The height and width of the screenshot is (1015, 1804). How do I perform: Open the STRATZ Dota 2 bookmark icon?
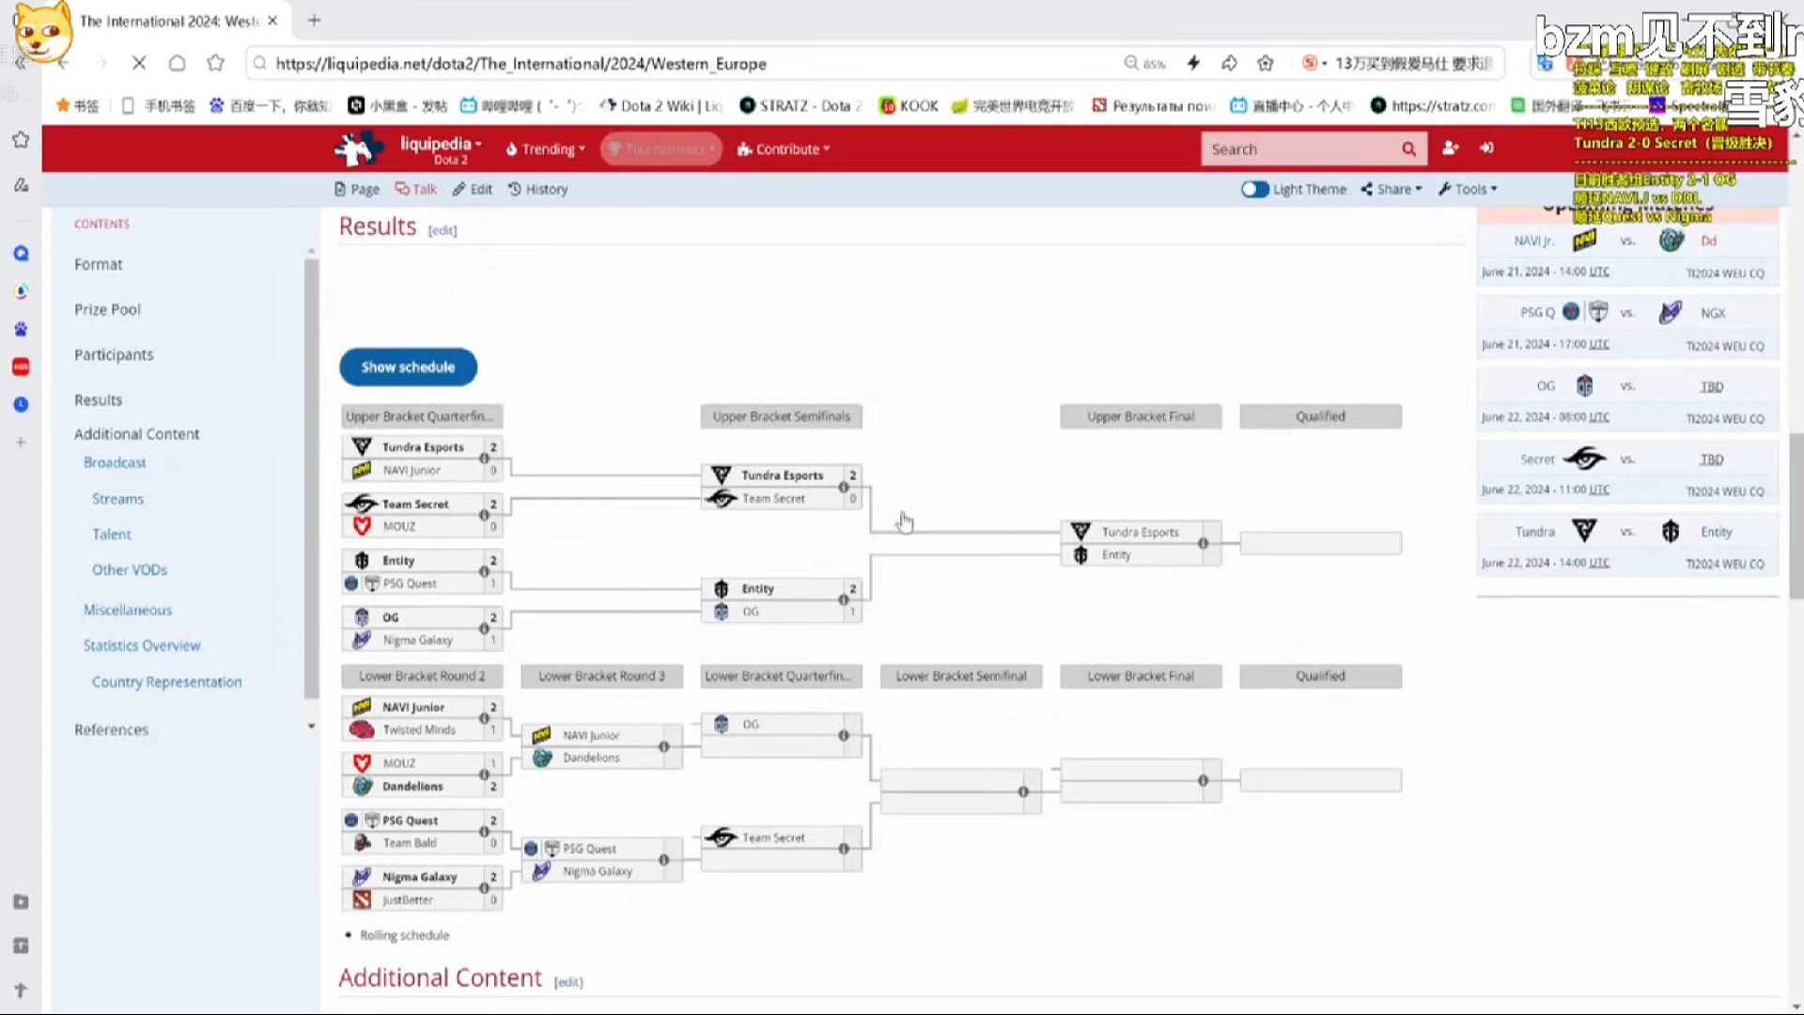pyautogui.click(x=749, y=105)
